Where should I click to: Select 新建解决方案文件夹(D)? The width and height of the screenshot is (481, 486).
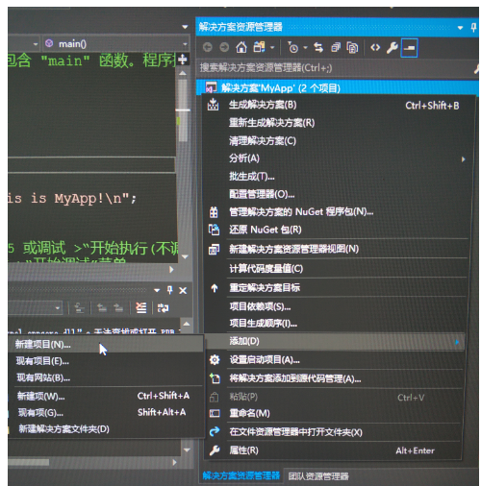[x=106, y=429]
